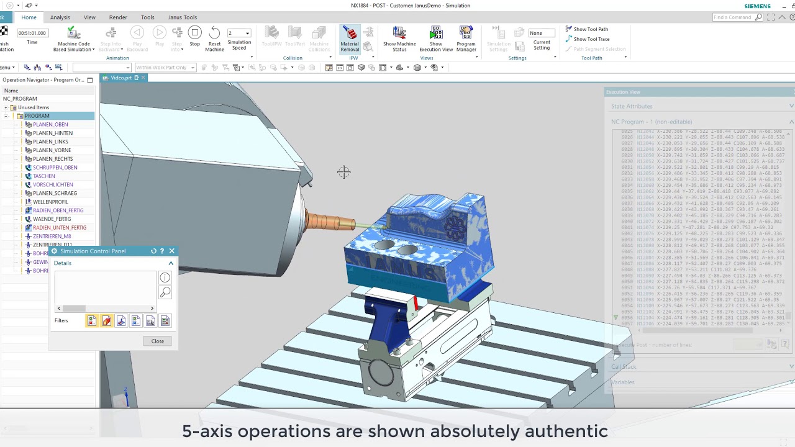
Task: Expand the Tool Path group options arrow
Action: tap(625, 58)
